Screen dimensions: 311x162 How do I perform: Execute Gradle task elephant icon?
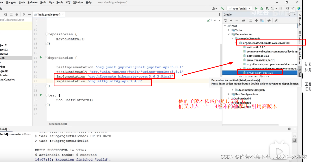coord(244,20)
